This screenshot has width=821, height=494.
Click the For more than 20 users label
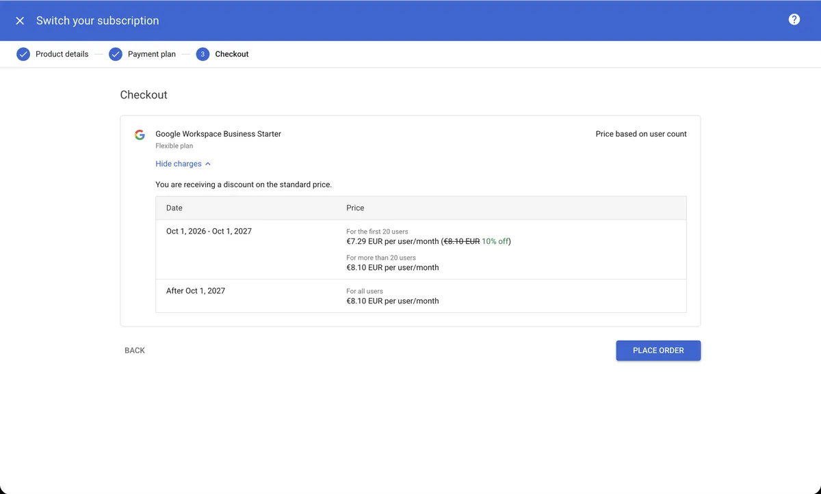point(381,258)
